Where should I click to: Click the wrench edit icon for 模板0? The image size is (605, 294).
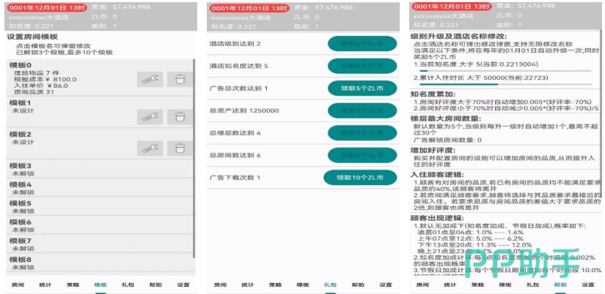click(x=149, y=80)
